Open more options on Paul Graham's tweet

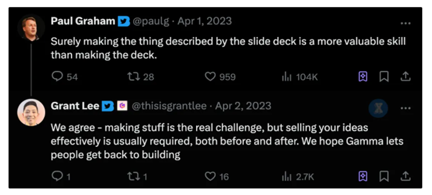[405, 23]
